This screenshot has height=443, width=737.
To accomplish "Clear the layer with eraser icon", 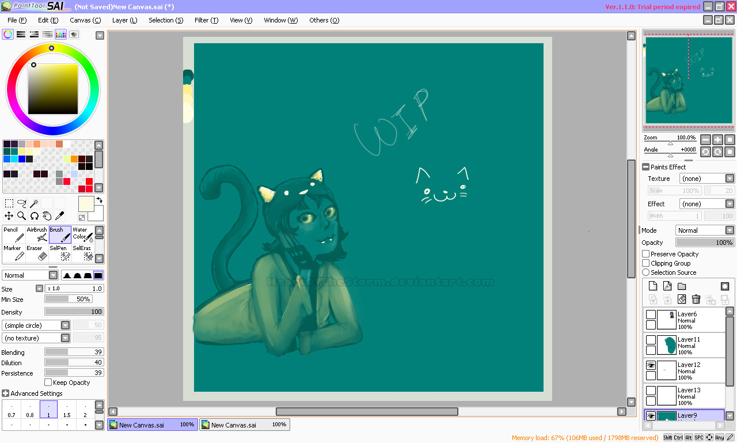I will click(682, 300).
